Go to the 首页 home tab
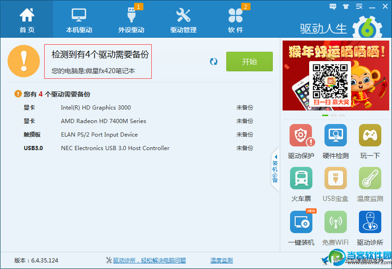The image size is (392, 269). (27, 20)
